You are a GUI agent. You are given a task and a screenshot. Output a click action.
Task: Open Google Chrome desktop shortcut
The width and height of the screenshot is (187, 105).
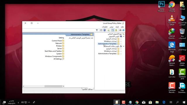pyautogui.click(x=172, y=6)
